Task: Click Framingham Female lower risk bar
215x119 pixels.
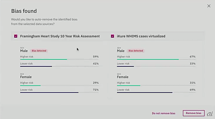Action: [49, 93]
